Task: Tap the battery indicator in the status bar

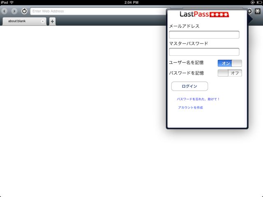Action: point(259,2)
